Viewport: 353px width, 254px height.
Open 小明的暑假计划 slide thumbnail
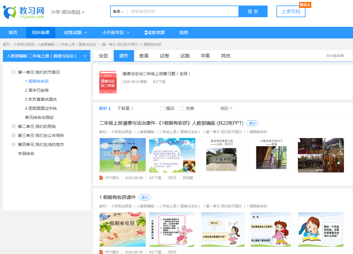pyautogui.click(x=172, y=230)
